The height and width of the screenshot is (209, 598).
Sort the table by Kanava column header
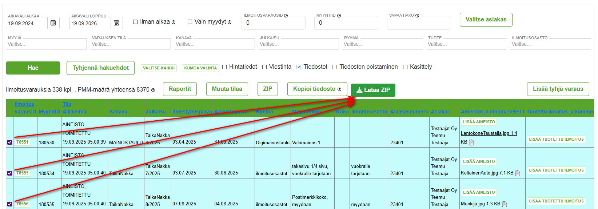118,112
